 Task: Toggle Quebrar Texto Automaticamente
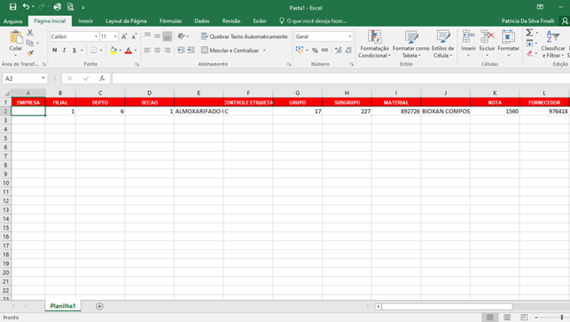(245, 36)
